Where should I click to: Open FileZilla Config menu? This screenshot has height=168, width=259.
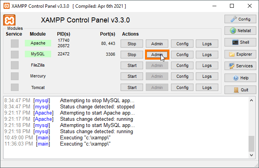coord(182,65)
